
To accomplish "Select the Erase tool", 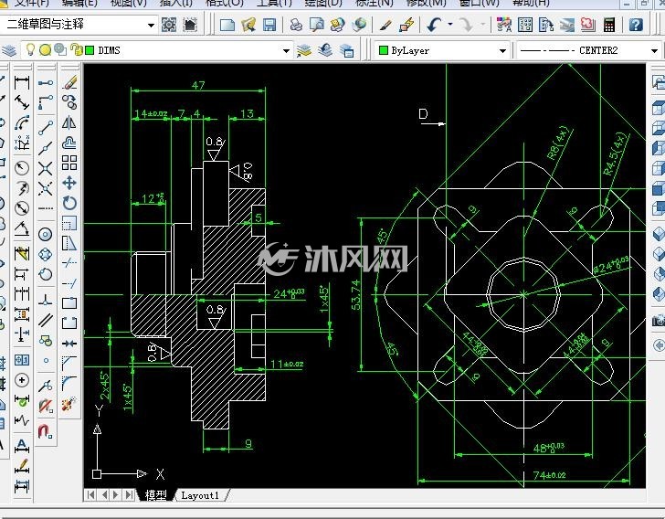I will coord(69,82).
